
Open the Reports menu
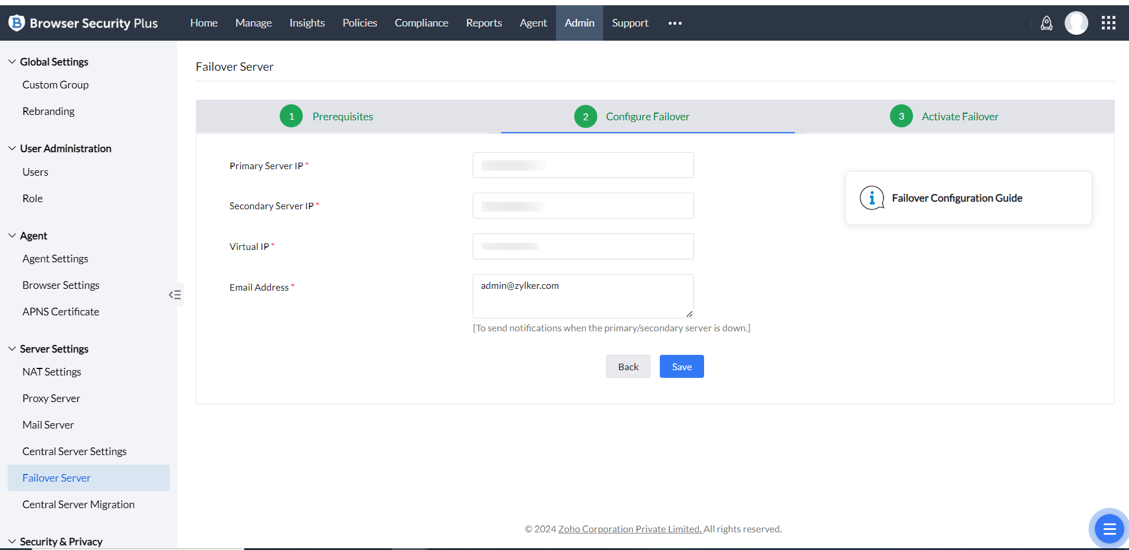(483, 23)
